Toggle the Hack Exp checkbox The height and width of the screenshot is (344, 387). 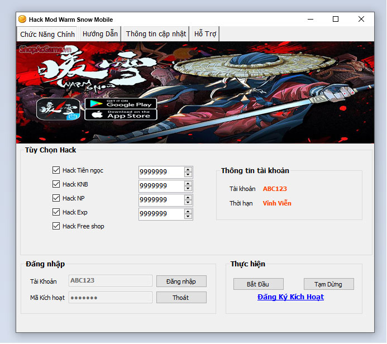click(x=56, y=212)
